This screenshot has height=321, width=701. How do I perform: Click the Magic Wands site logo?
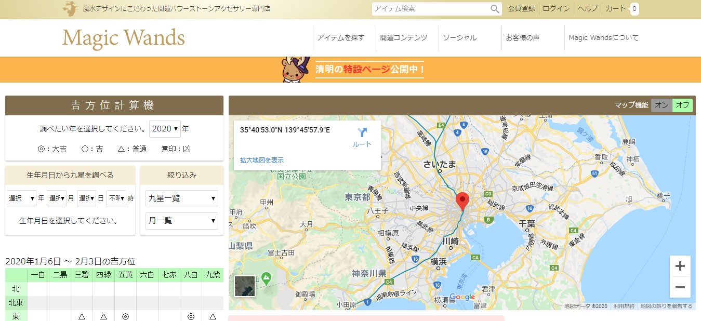[124, 38]
